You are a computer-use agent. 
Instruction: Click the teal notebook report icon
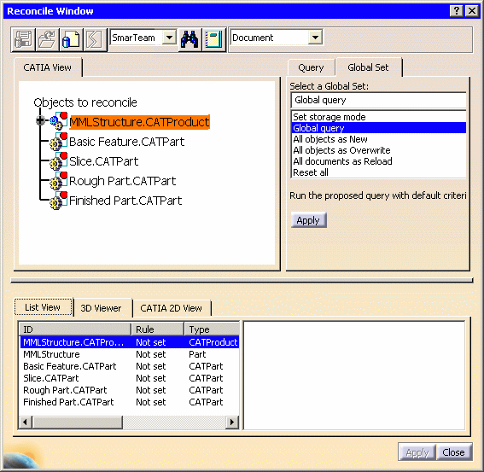pos(213,39)
